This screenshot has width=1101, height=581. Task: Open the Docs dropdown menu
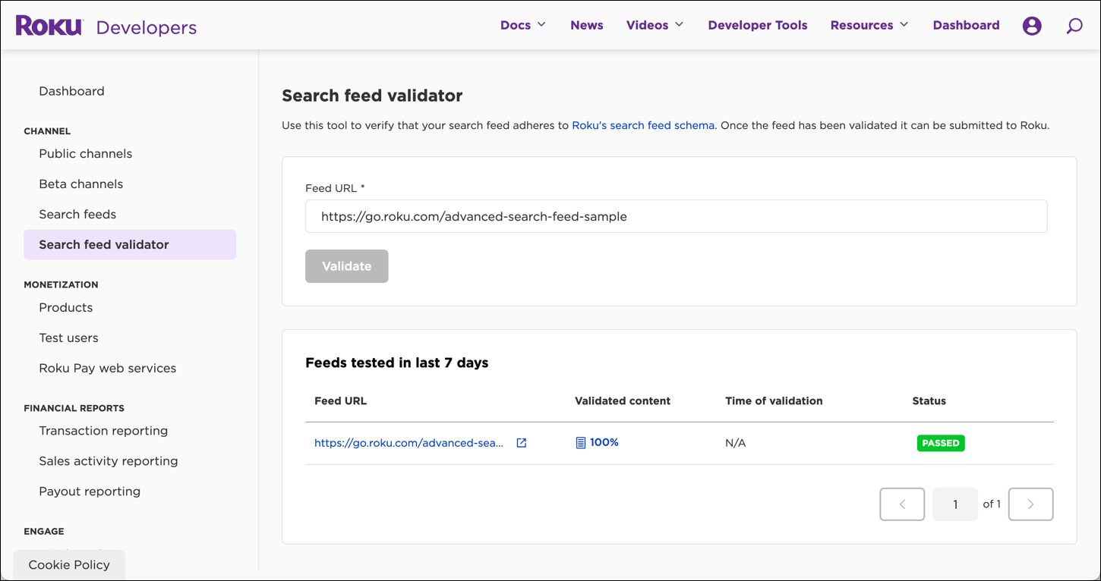coord(522,24)
